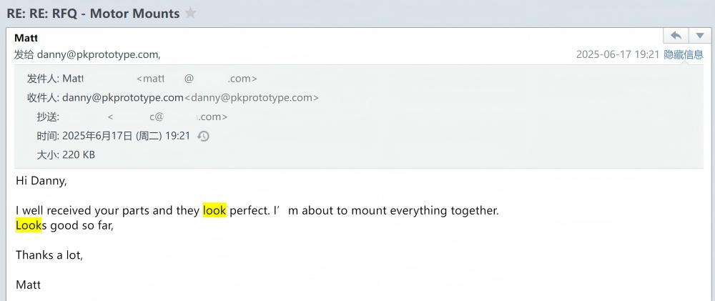
Task: Click sender name Matt in the 发件人 row
Action: pos(73,79)
